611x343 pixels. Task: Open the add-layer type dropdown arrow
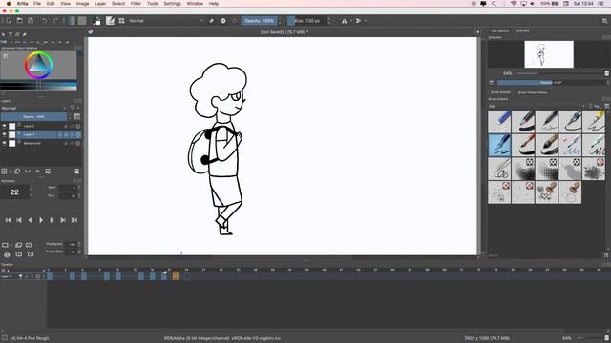click(x=10, y=171)
